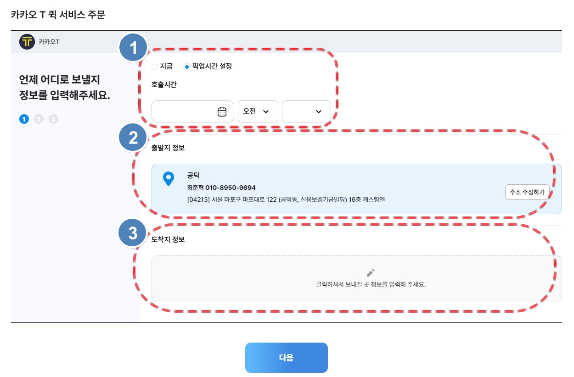
Task: Select the 지금 radio option
Action: pos(162,67)
